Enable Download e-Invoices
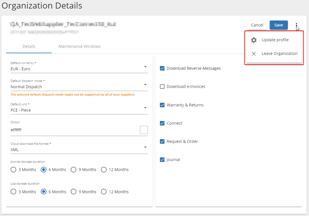Viewport: 309px width, 216px height. (162, 86)
